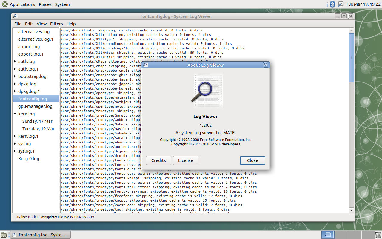Click the log text vertical scrollbar down arrow
This screenshot has height=239, width=382.
coord(352,210)
